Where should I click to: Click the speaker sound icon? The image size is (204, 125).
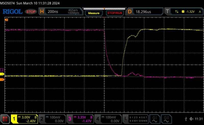tap(192, 119)
